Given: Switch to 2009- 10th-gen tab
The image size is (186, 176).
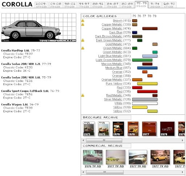Looking at the screenshot, I should tap(41, 5).
